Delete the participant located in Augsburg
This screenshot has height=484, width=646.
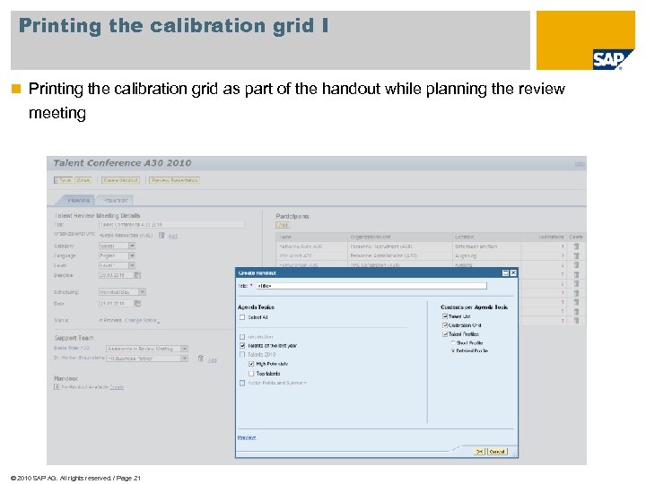(576, 255)
